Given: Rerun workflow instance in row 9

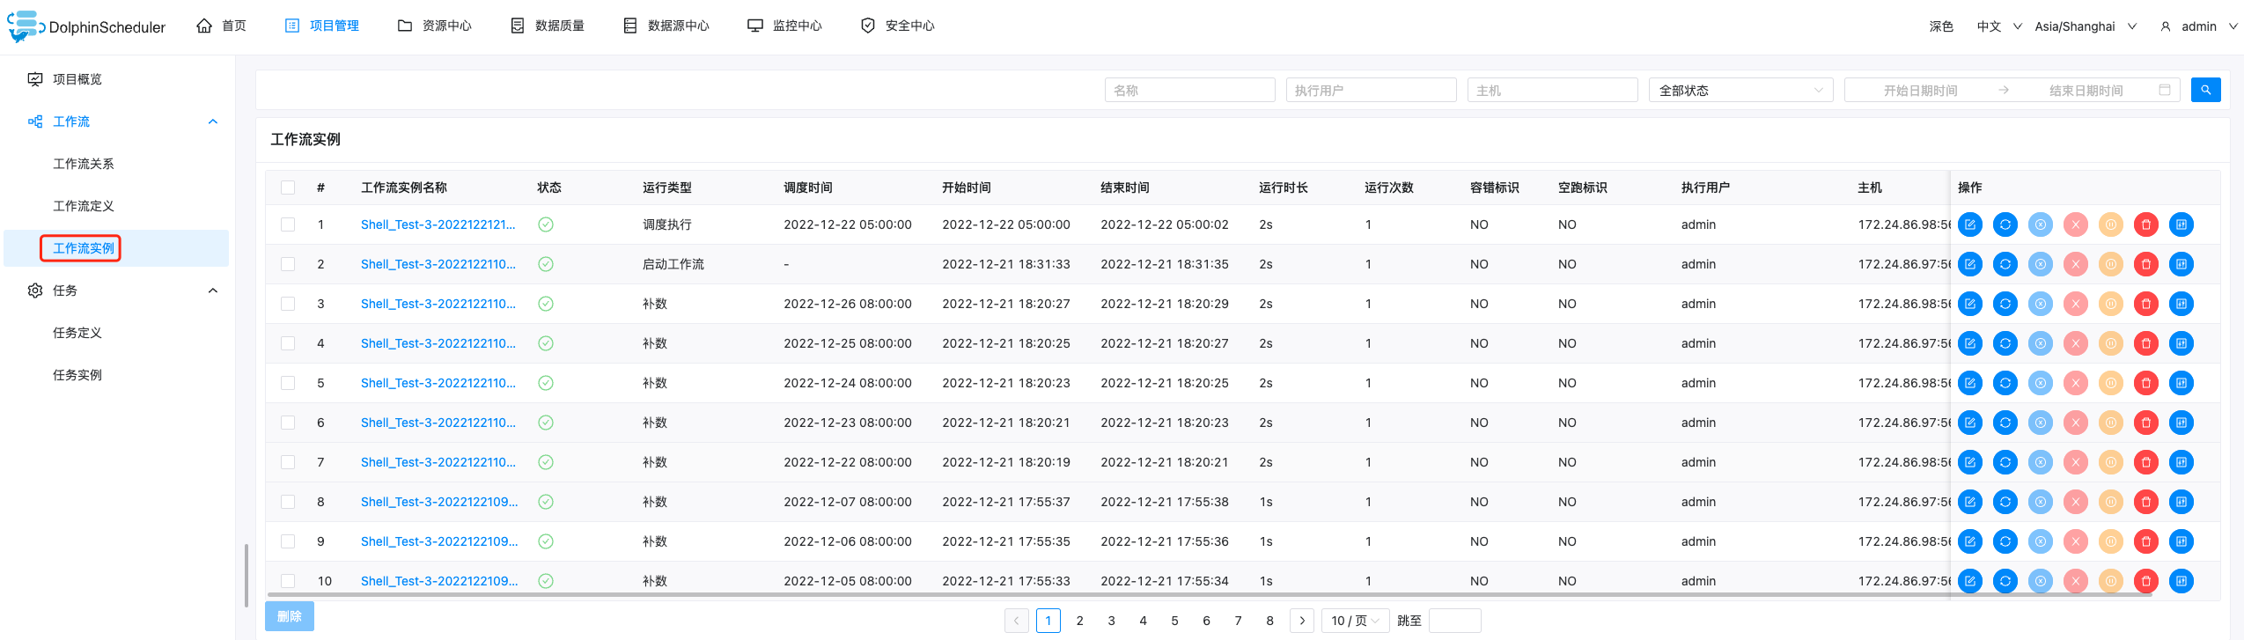Looking at the screenshot, I should pos(2005,541).
